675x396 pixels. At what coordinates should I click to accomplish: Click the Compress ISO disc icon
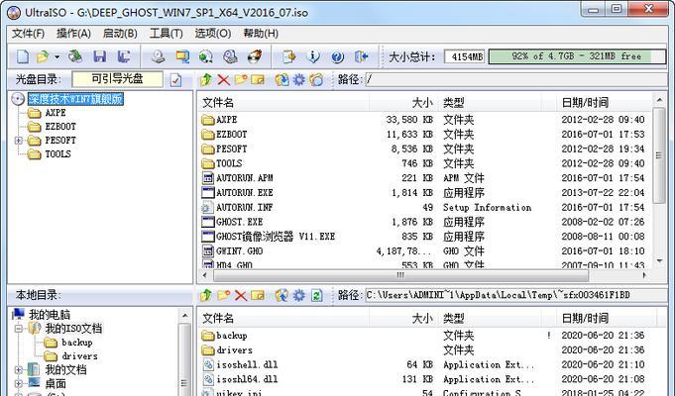(x=206, y=56)
